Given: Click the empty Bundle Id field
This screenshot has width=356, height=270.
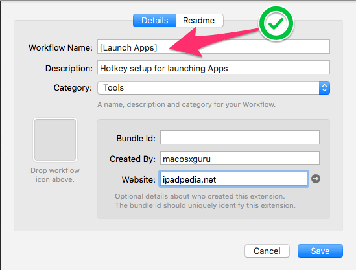Looking at the screenshot, I should click(x=240, y=137).
